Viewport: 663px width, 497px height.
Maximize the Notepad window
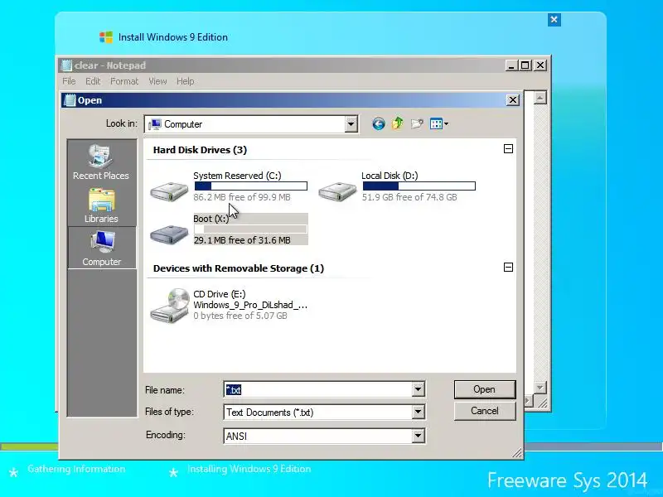pos(525,65)
